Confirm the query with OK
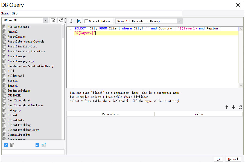The image size is (245, 163). tap(218, 159)
